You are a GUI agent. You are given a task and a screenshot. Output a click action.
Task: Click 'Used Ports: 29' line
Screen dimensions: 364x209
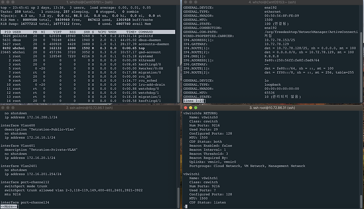point(203,129)
